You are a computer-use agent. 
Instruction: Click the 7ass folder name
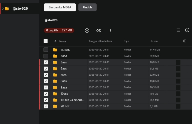64,75
